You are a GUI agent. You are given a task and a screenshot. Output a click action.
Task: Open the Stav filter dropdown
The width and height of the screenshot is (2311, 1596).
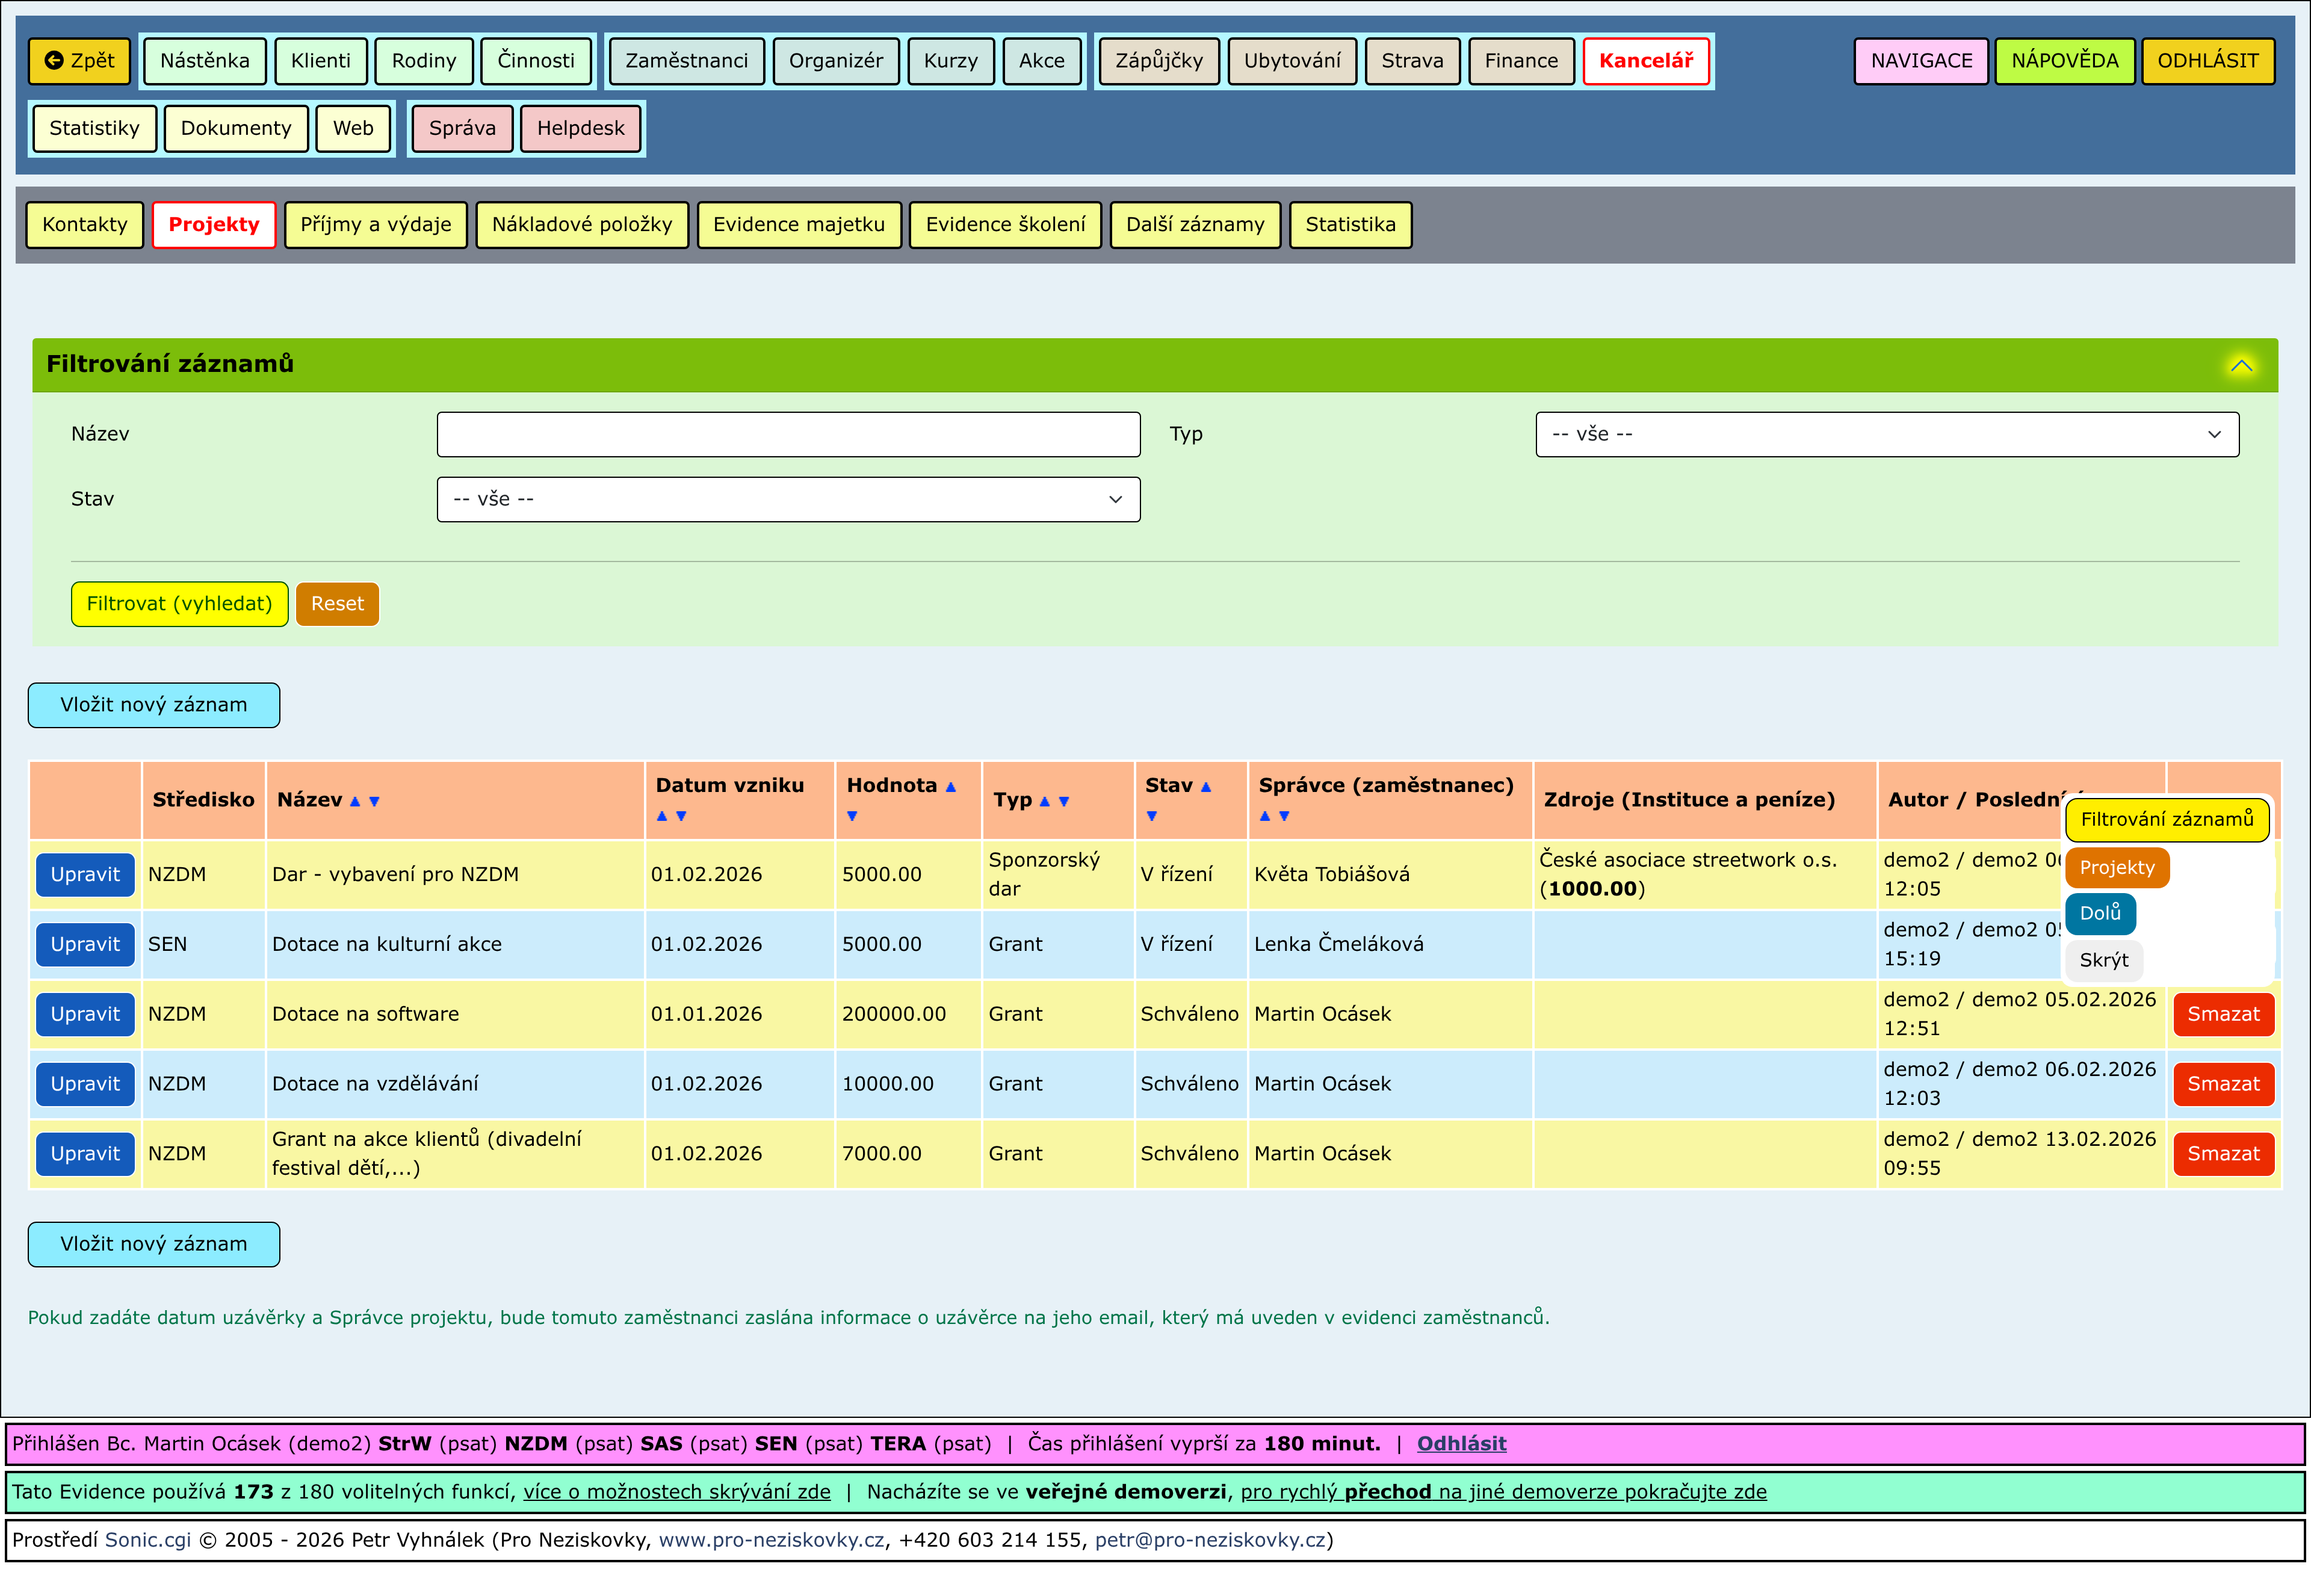[788, 500]
